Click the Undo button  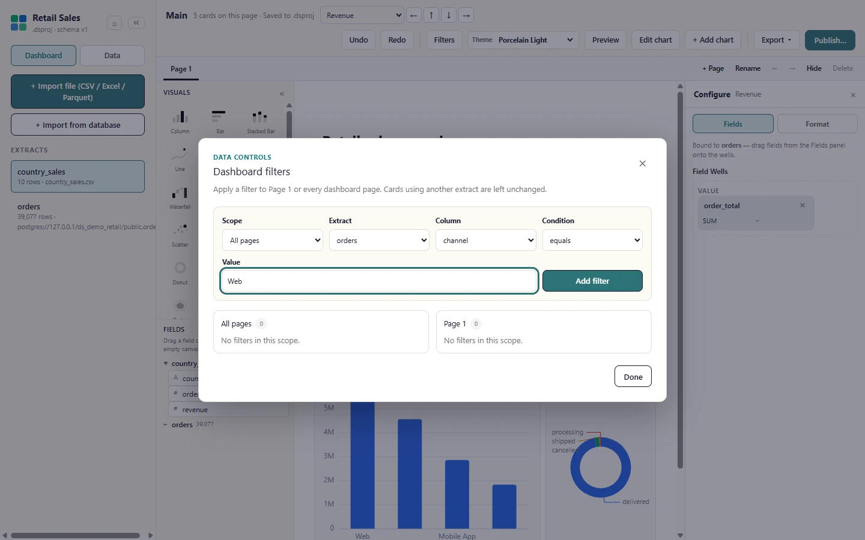pos(359,40)
